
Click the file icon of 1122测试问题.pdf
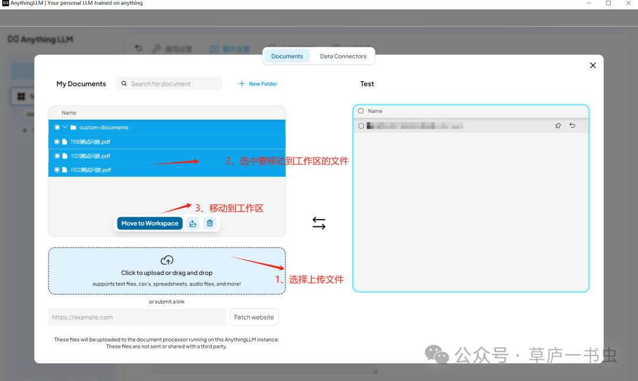click(64, 170)
